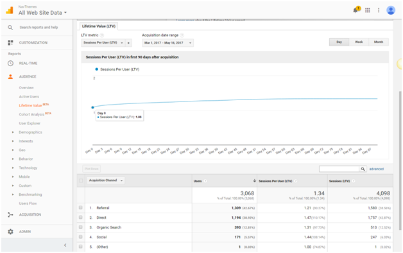The height and width of the screenshot is (253, 403).
Task: Switch chart granularity to Week
Action: 359,42
